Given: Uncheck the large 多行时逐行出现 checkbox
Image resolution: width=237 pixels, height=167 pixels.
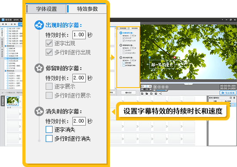Looking at the screenshot, I should (49, 52).
